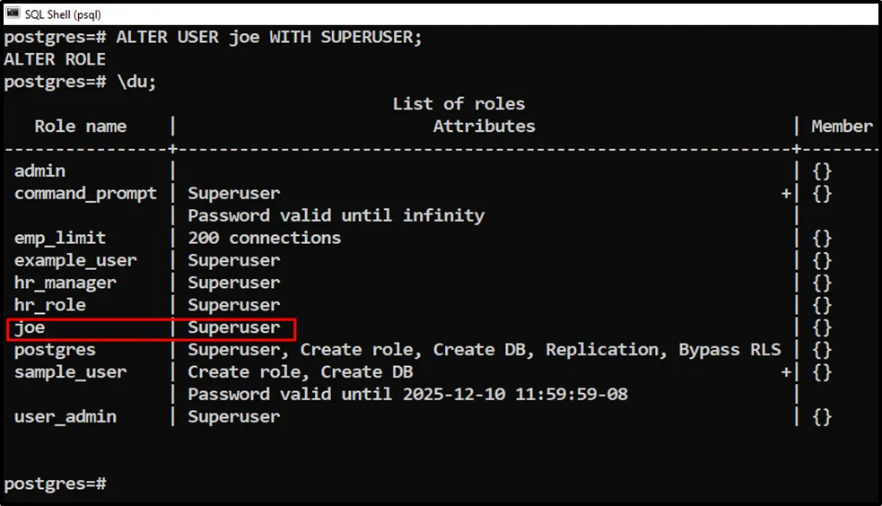Click the highlighted joe role name
The height and width of the screenshot is (506, 882).
[x=30, y=327]
